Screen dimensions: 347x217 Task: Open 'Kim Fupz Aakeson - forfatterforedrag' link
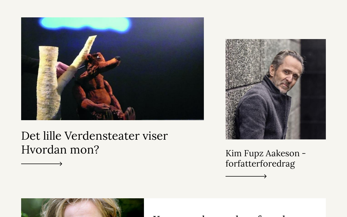266,158
